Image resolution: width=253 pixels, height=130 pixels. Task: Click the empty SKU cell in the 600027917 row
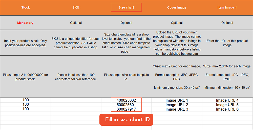click(x=76, y=109)
